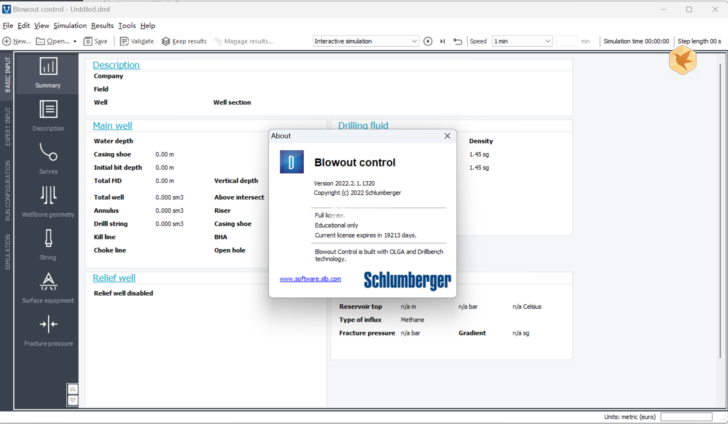The width and height of the screenshot is (728, 424).
Task: Open the Edit menu
Action: (24, 25)
